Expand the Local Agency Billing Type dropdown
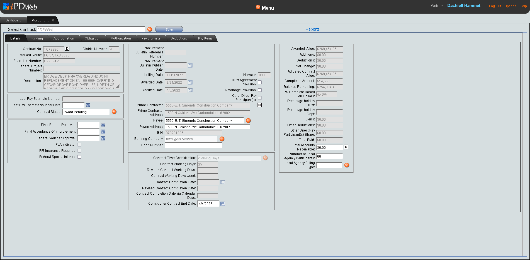Image resolution: width=530 pixels, height=260 pixels. [x=347, y=165]
